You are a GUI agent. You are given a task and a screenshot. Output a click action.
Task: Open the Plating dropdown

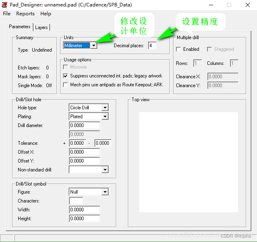click(105, 117)
